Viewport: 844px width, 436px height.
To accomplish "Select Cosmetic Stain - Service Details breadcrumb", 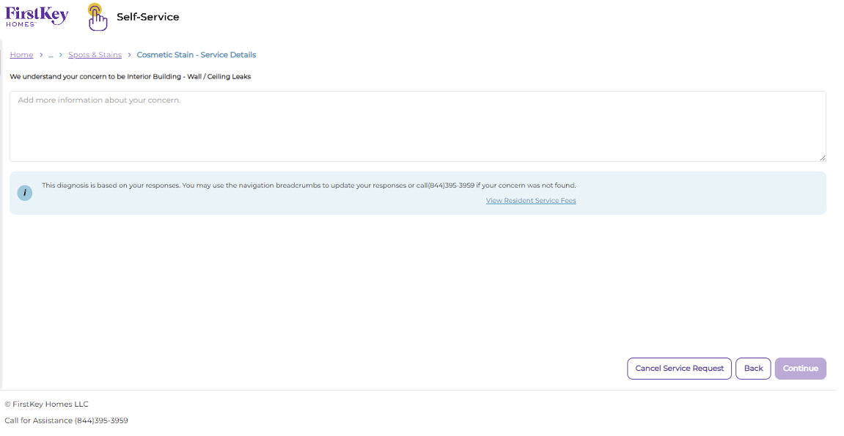I will pyautogui.click(x=196, y=55).
